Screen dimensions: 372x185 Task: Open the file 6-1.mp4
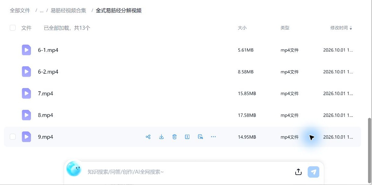pyautogui.click(x=48, y=50)
